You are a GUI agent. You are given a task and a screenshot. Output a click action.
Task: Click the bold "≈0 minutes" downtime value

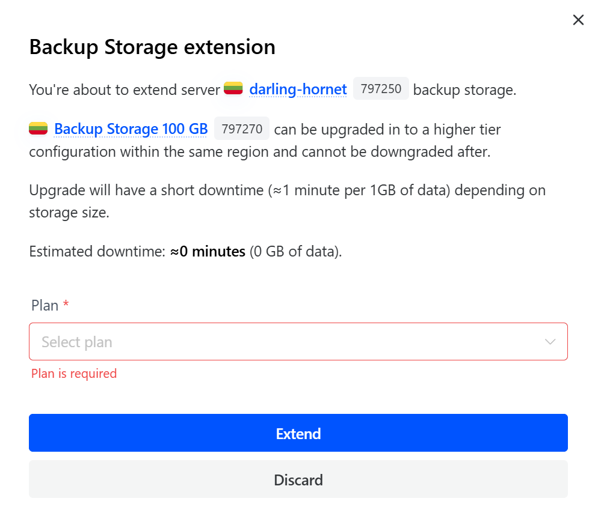(x=208, y=252)
